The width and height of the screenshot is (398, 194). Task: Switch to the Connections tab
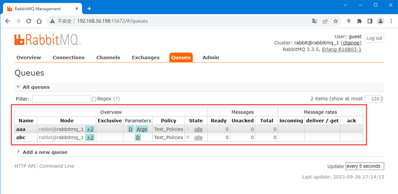pyautogui.click(x=68, y=57)
